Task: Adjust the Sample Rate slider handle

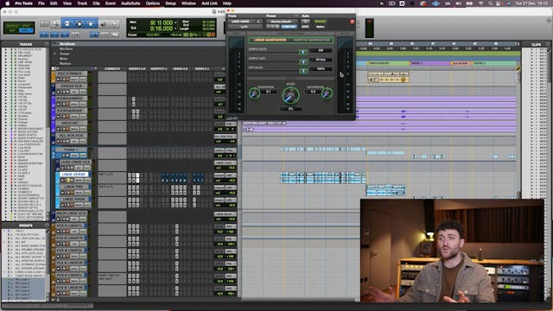Action: (x=303, y=52)
